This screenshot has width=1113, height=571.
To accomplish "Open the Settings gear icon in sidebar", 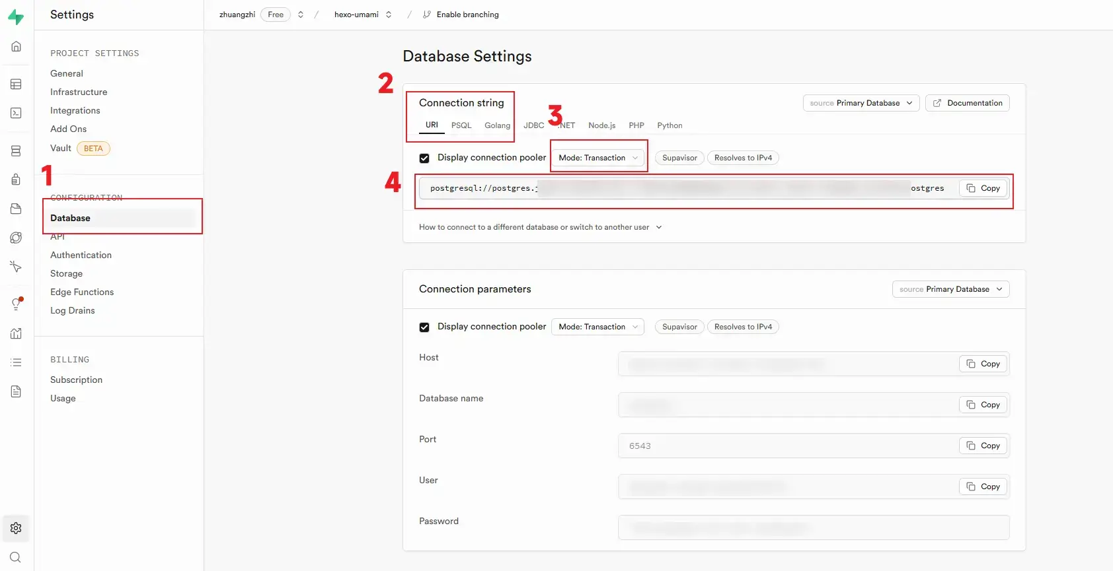I will [16, 528].
